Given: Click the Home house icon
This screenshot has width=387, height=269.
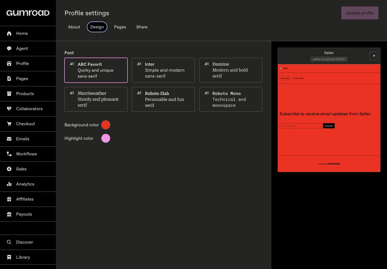Looking at the screenshot, I should click(9, 33).
